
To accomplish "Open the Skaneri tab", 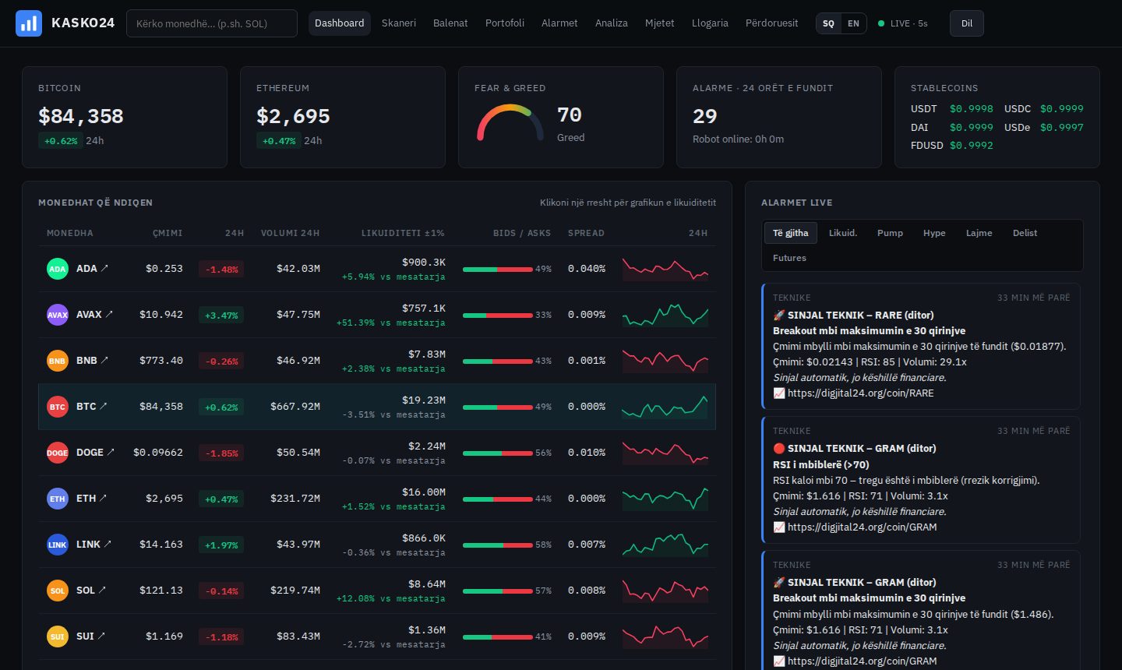I will [x=399, y=23].
